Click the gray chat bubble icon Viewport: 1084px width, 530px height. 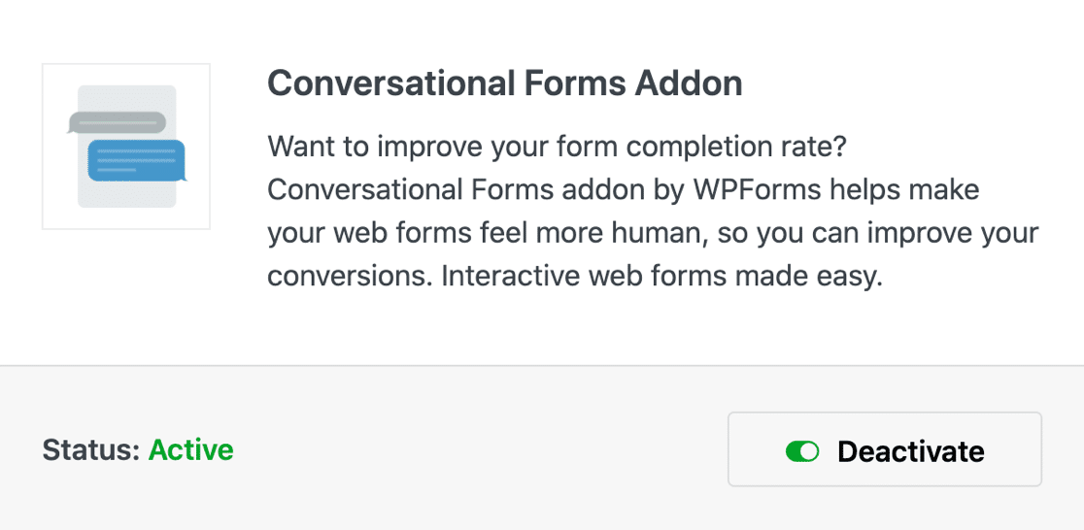pos(117,123)
